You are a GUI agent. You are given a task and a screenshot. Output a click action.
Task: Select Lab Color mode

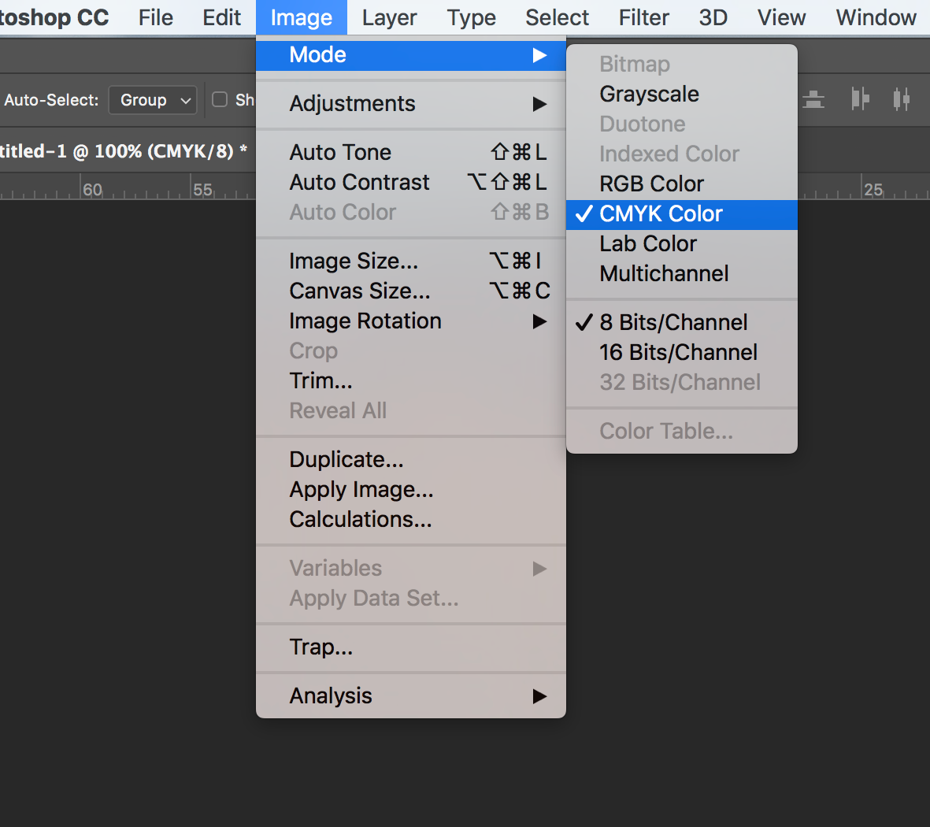(x=648, y=243)
